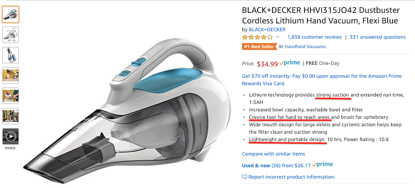Open the Handheld Vacuums category link
415x188 pixels.
click(305, 47)
